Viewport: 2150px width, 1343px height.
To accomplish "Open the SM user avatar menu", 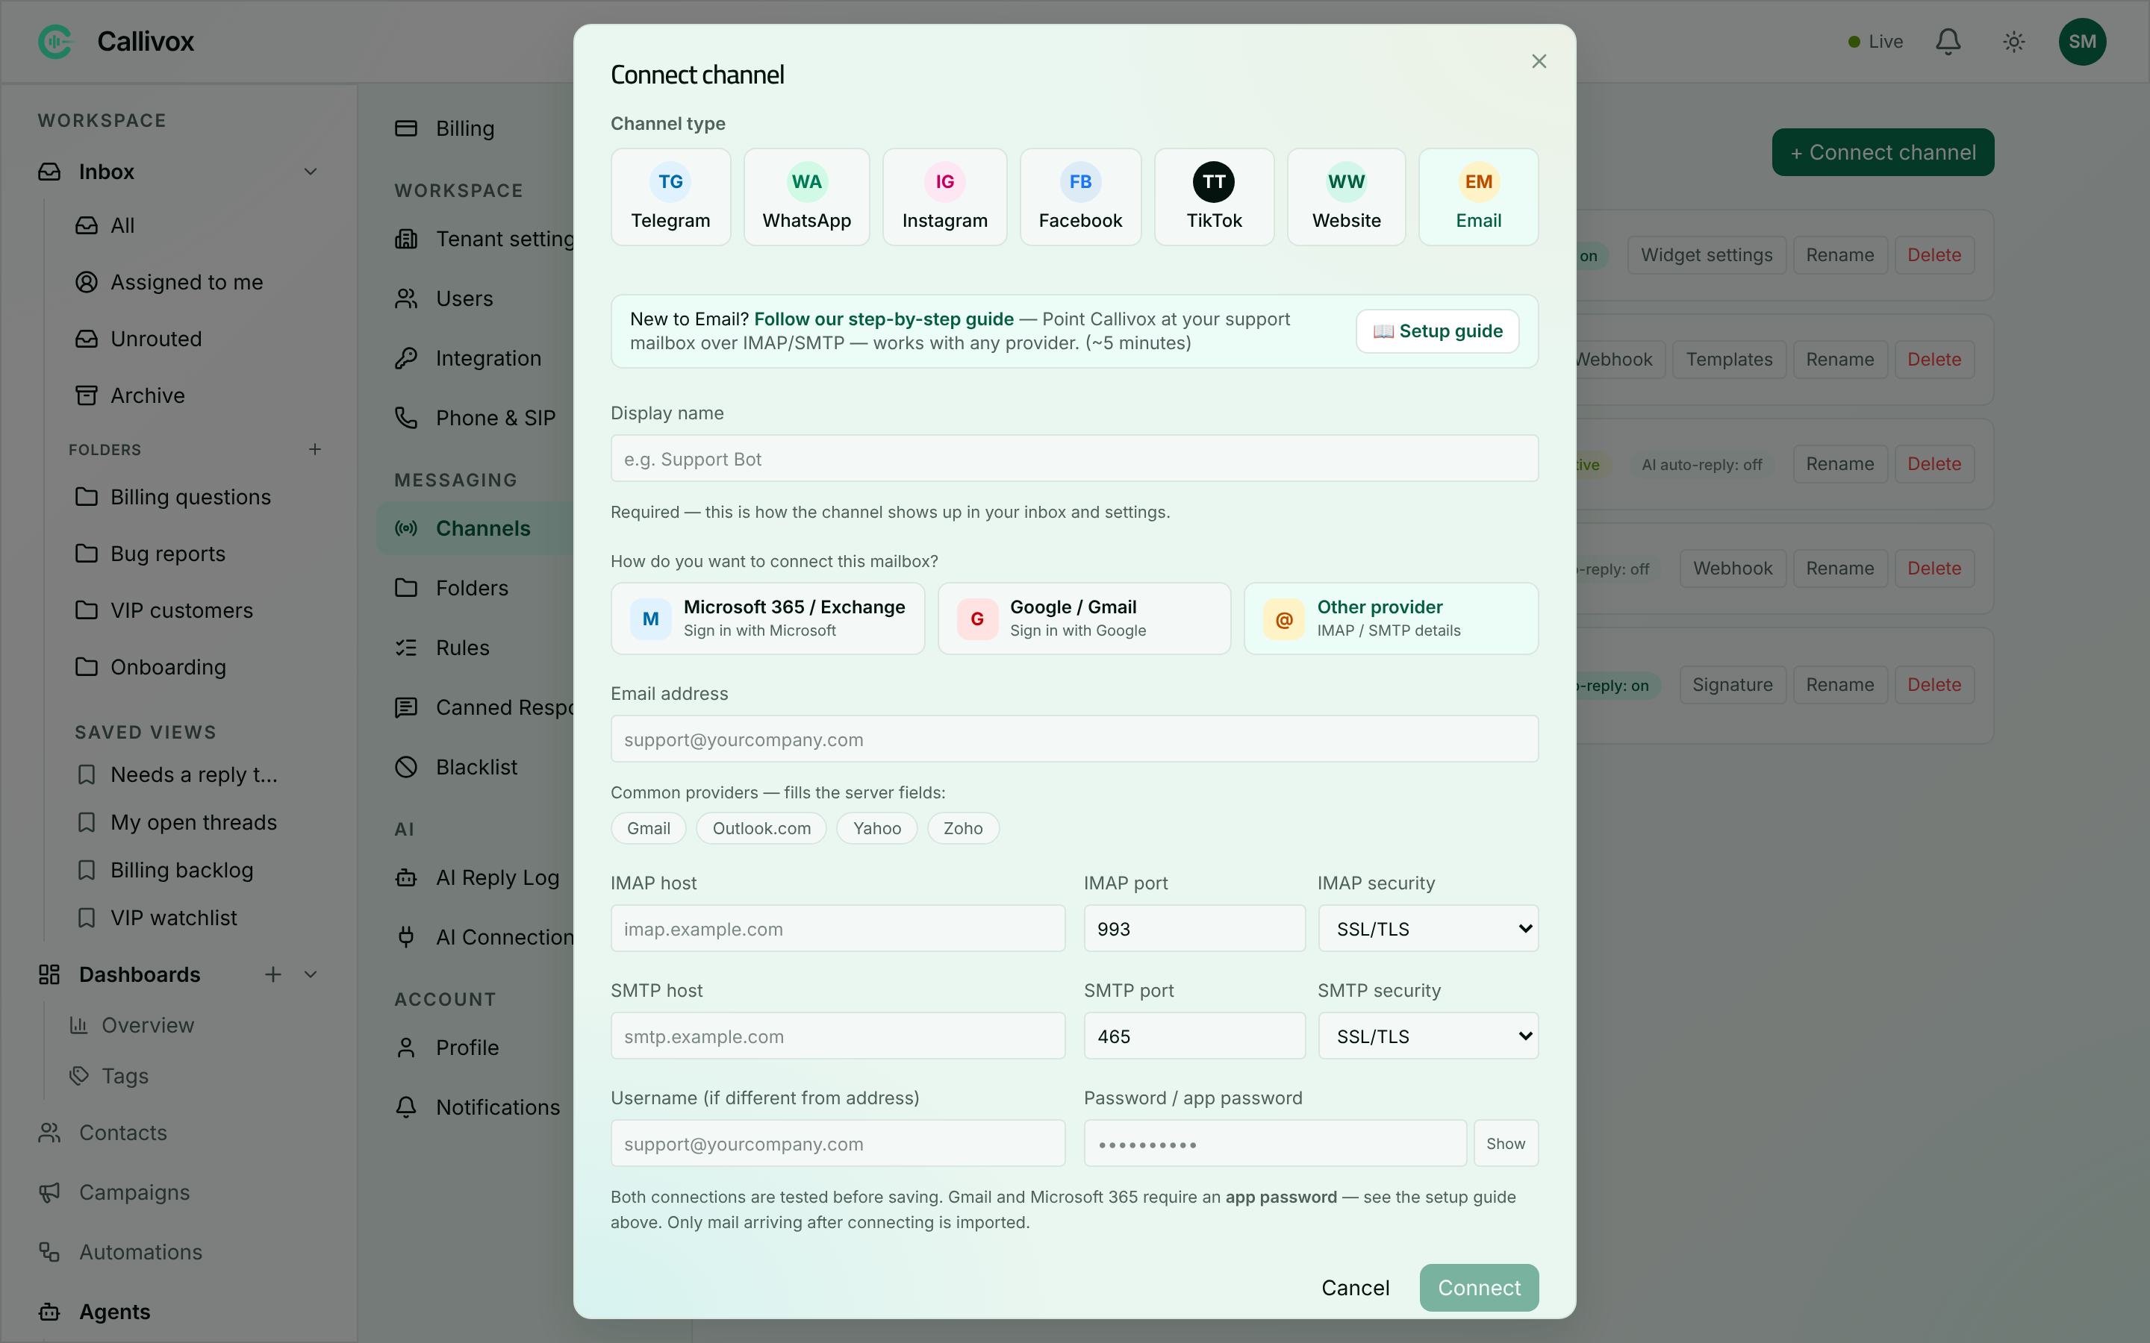I will pos(2083,42).
